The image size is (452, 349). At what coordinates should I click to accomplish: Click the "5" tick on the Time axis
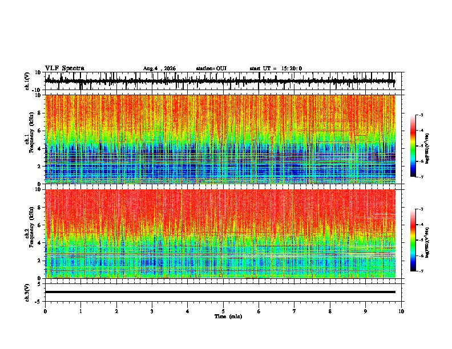223,311
